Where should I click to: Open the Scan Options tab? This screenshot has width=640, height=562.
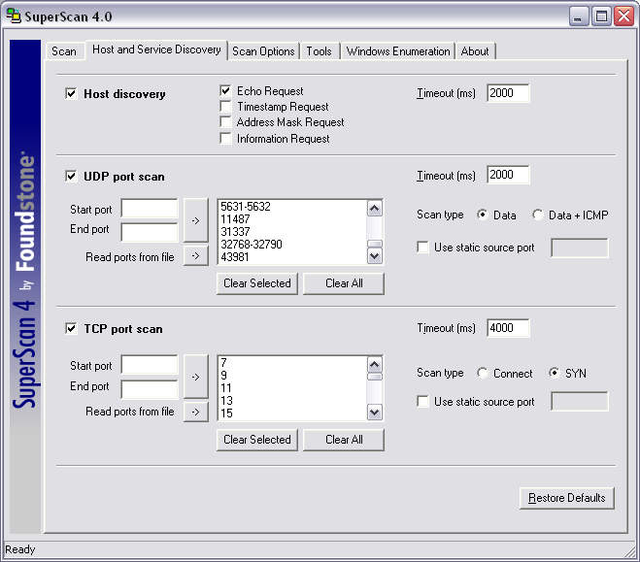[x=263, y=51]
